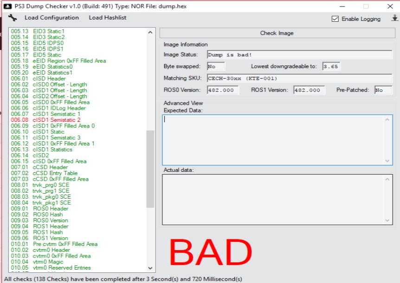Viewport: 400px width, 283px height.
Task: Select 009.02 ROS0 Hash entry
Action: click(37, 214)
